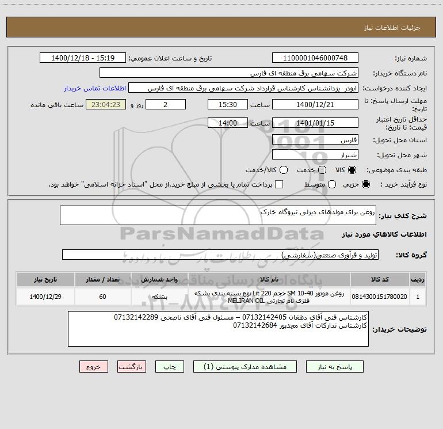Click the buyer notes text area

click(x=218, y=329)
